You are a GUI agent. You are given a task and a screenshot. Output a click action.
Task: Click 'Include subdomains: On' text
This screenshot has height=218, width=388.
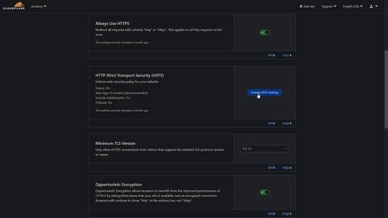tap(113, 98)
